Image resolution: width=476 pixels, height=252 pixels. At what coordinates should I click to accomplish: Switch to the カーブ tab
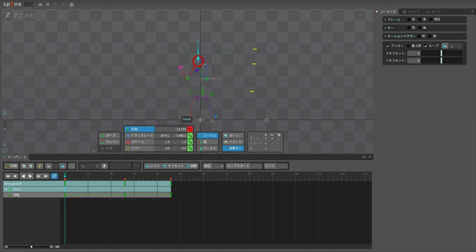pyautogui.click(x=434, y=11)
